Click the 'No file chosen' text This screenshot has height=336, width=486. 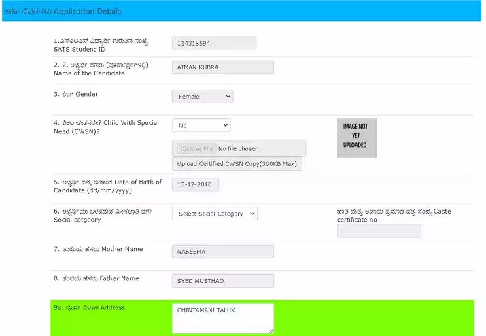(x=238, y=149)
